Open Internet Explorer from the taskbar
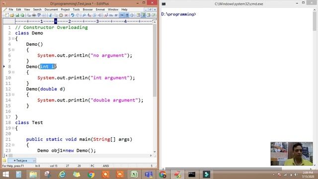Screen dimensions: 318x179 pyautogui.click(x=62, y=175)
